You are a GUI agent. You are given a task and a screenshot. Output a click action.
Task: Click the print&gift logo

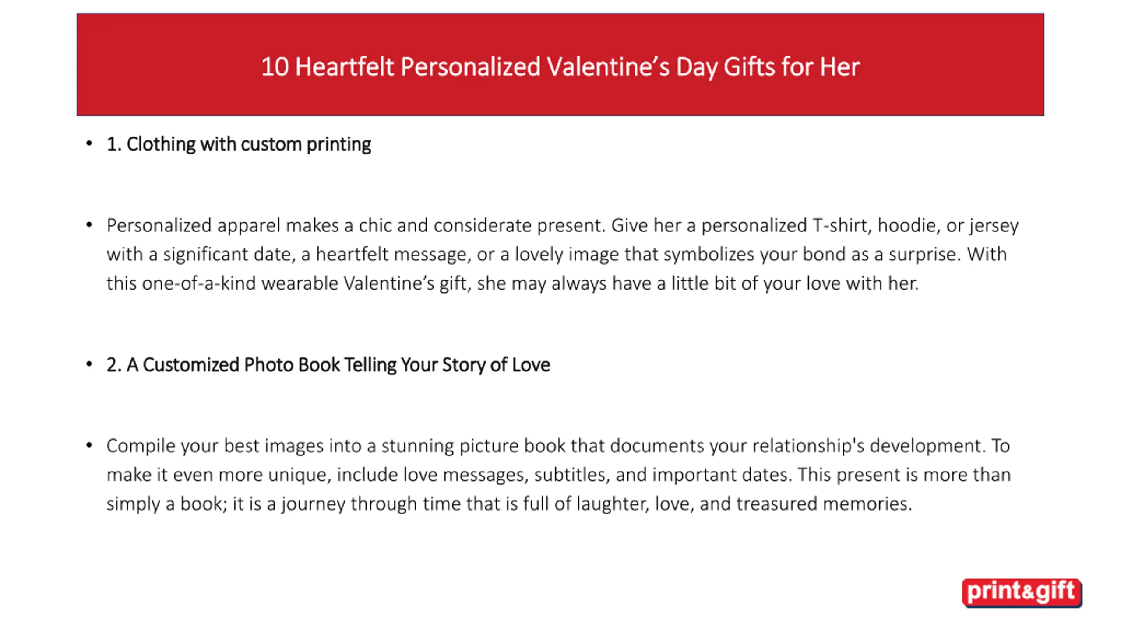(1022, 593)
